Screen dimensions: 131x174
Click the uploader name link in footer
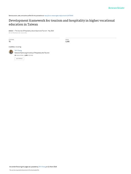point(42,167)
